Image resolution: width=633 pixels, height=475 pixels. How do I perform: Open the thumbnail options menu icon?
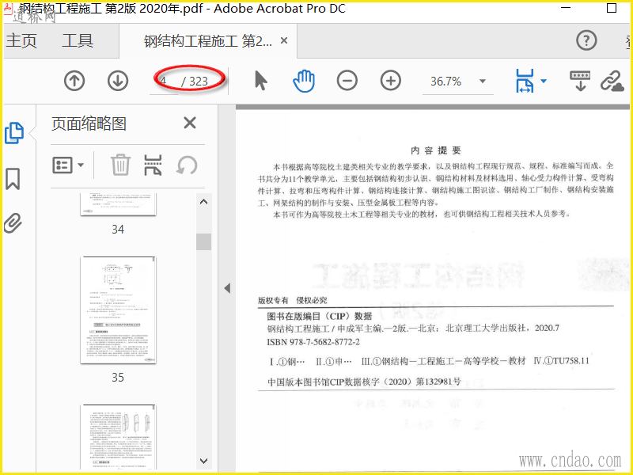(63, 165)
